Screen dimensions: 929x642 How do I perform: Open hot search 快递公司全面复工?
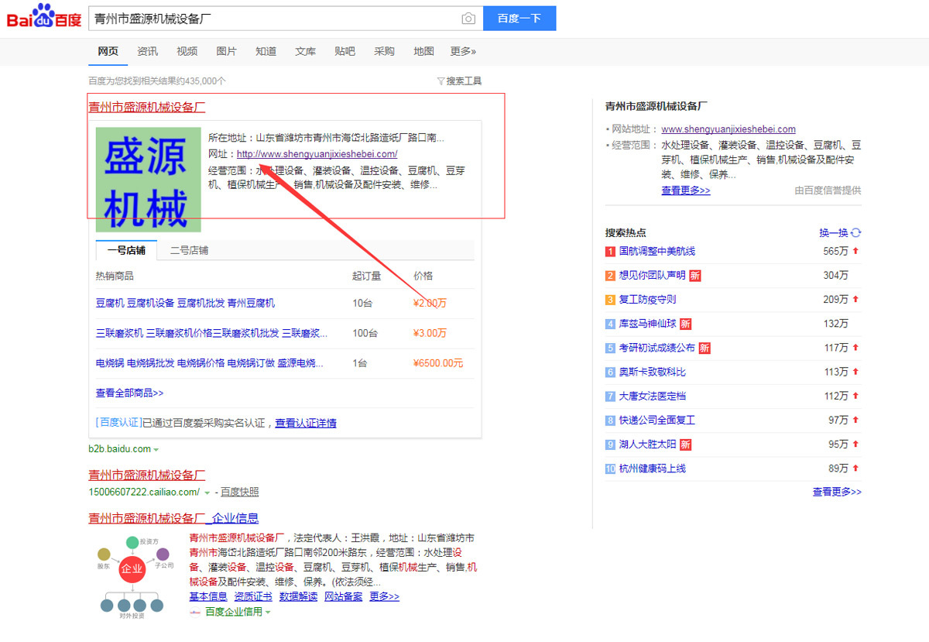[x=657, y=420]
